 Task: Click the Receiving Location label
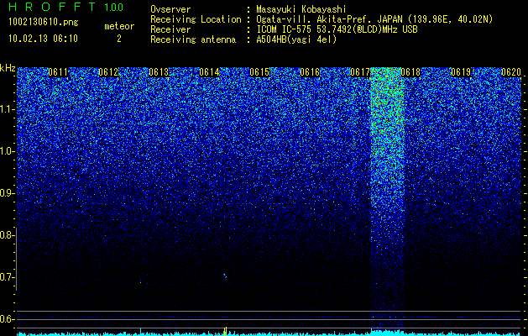196,19
